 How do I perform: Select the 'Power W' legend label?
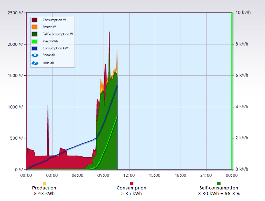point(49,27)
